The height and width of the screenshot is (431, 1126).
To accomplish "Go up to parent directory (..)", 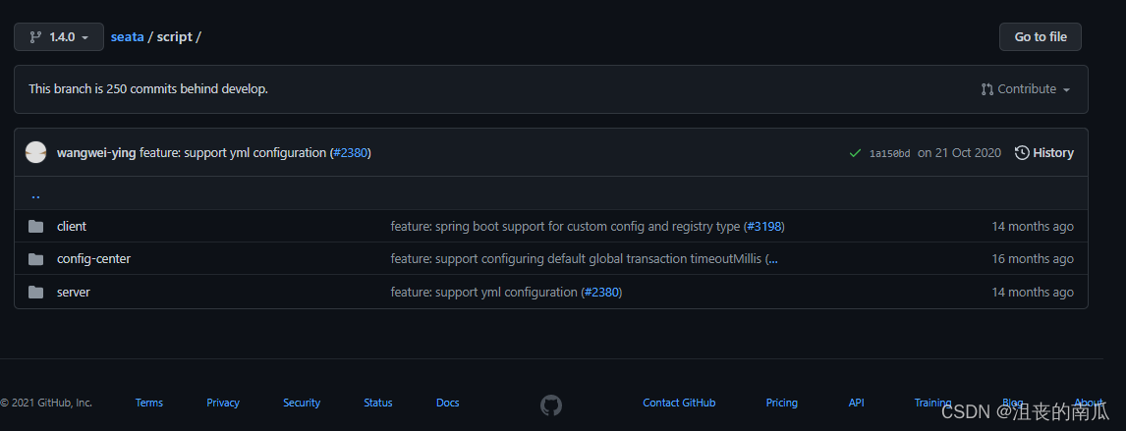I will [35, 194].
